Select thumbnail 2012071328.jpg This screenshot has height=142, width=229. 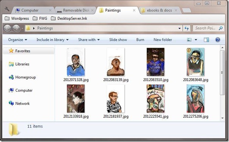point(76,62)
